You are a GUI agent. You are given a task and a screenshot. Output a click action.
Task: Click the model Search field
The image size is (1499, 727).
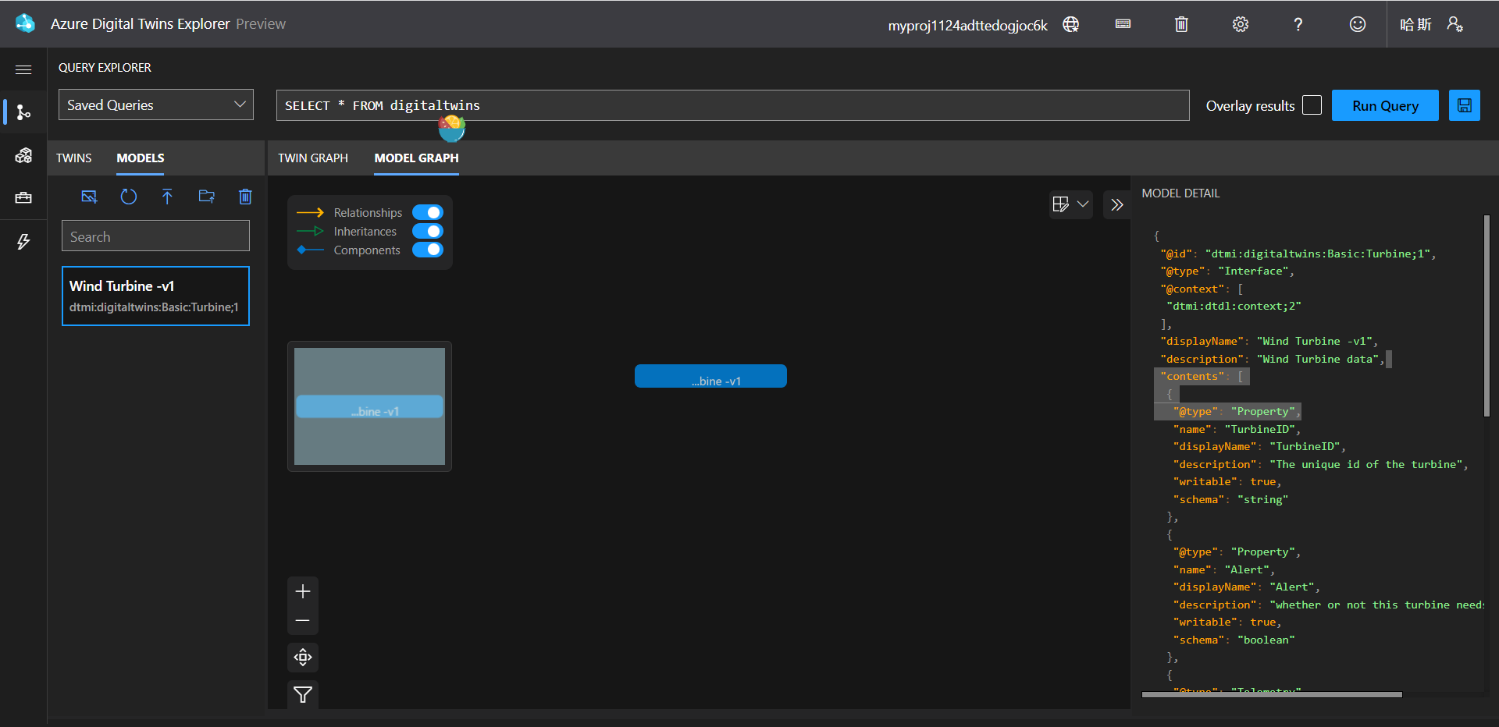[155, 236]
